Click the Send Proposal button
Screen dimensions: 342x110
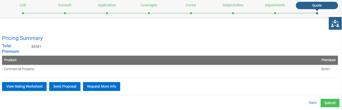pyautogui.click(x=65, y=86)
